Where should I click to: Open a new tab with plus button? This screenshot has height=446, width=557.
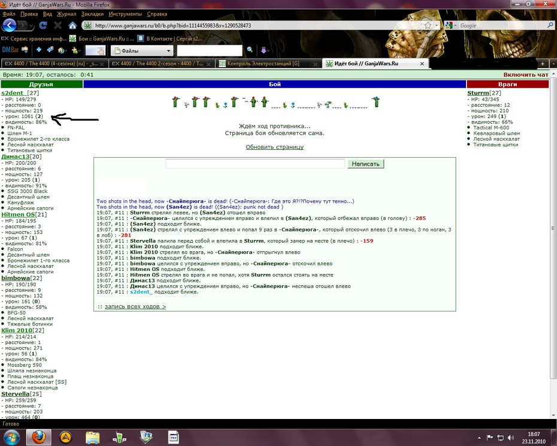point(543,64)
